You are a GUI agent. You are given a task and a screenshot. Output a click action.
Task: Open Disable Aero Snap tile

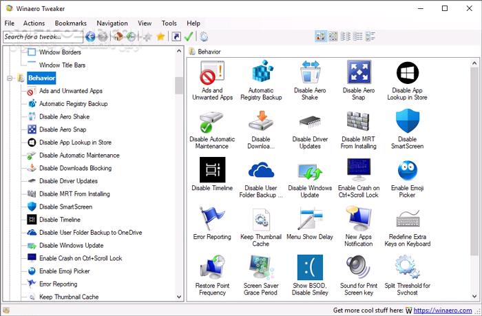pos(359,81)
